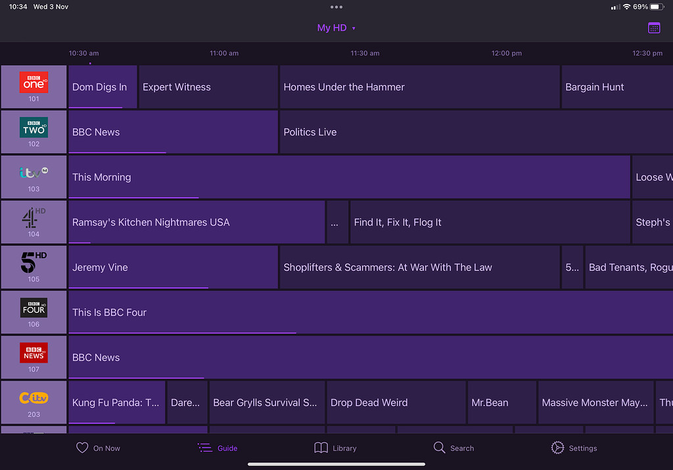Image resolution: width=673 pixels, height=470 pixels.
Task: Tap the 11:00 am time header
Action: coord(224,53)
